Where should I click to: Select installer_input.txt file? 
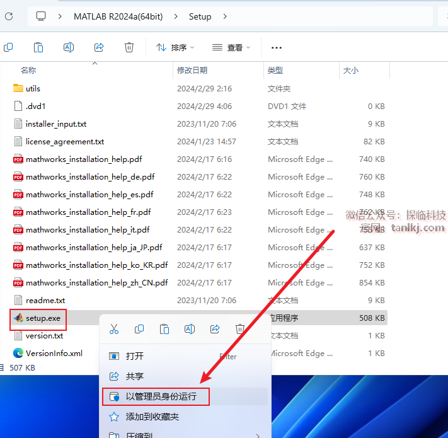pos(56,124)
